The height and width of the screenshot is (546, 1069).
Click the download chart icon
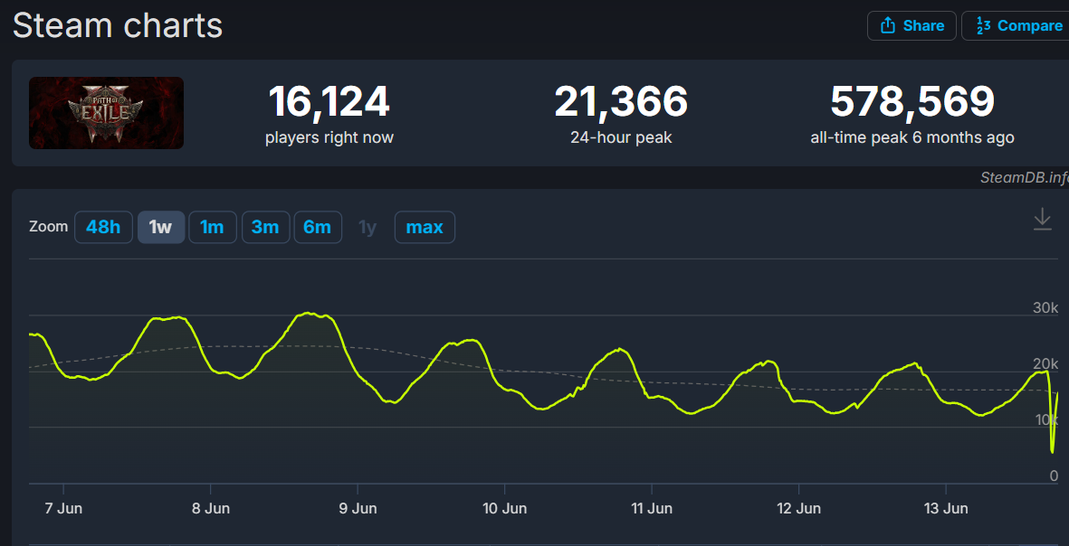1043,220
